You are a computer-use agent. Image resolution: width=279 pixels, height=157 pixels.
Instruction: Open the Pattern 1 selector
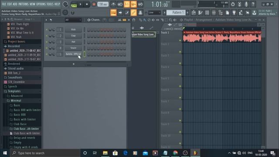pos(177,13)
